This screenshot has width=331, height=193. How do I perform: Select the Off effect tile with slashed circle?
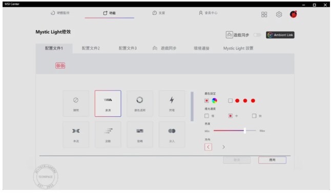[x=76, y=103]
